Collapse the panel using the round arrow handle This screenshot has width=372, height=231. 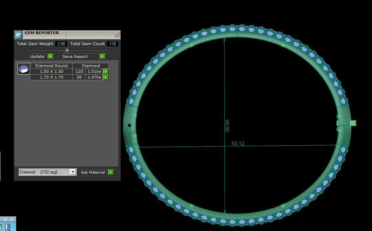click(67, 50)
